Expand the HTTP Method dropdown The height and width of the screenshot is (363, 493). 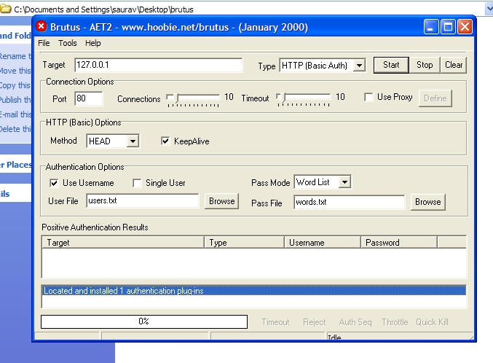[x=133, y=141]
